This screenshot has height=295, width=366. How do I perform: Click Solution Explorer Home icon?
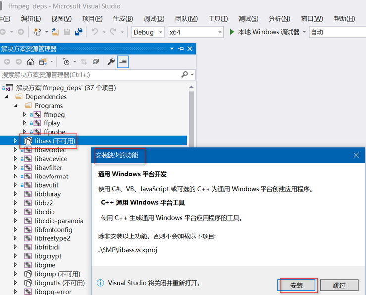tap(30, 62)
